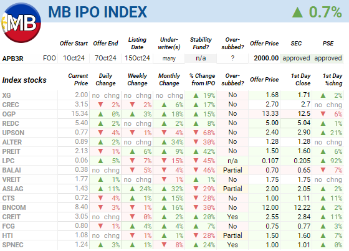The width and height of the screenshot is (349, 251).
Task: Select the XG ticker row
Action: pos(6,95)
